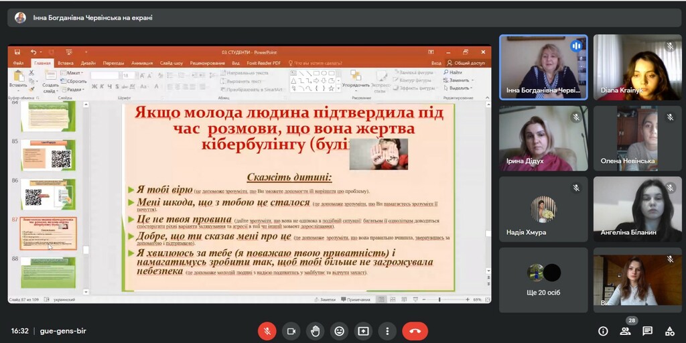The height and width of the screenshot is (343, 686).
Task: Open more options three-dot menu
Action: (x=387, y=331)
